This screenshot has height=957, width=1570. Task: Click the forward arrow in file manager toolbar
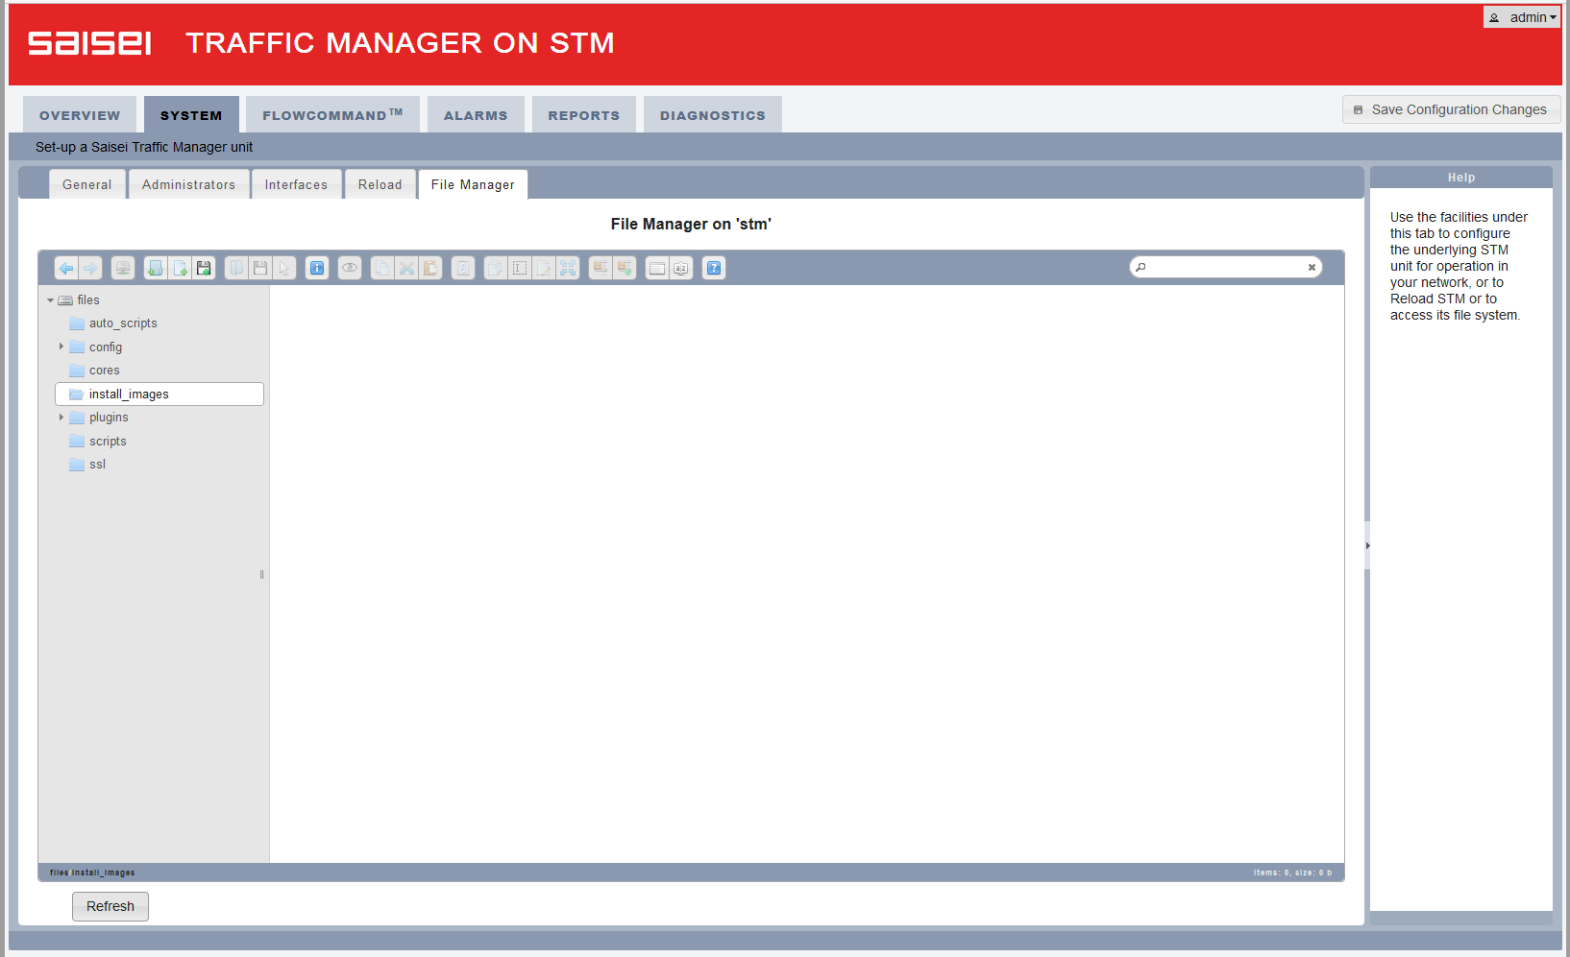pos(89,268)
